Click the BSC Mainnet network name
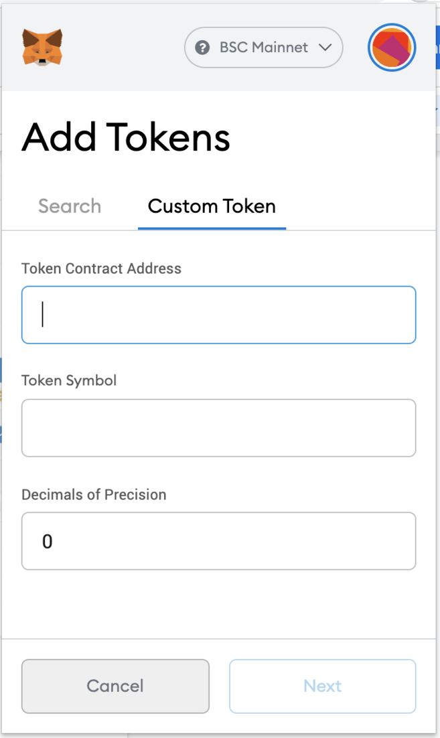 (264, 48)
